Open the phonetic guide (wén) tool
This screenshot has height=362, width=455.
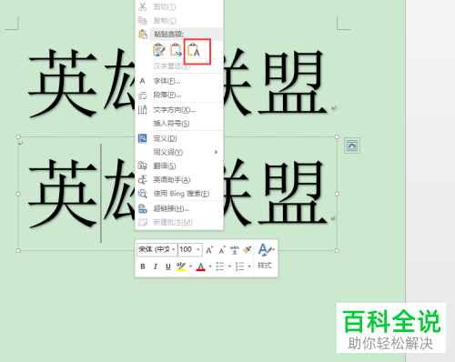point(235,250)
